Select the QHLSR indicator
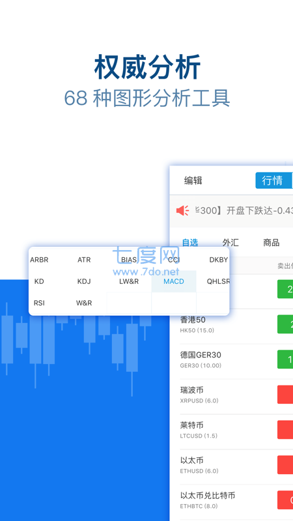Screen dimensions: 293x521 (x=218, y=281)
